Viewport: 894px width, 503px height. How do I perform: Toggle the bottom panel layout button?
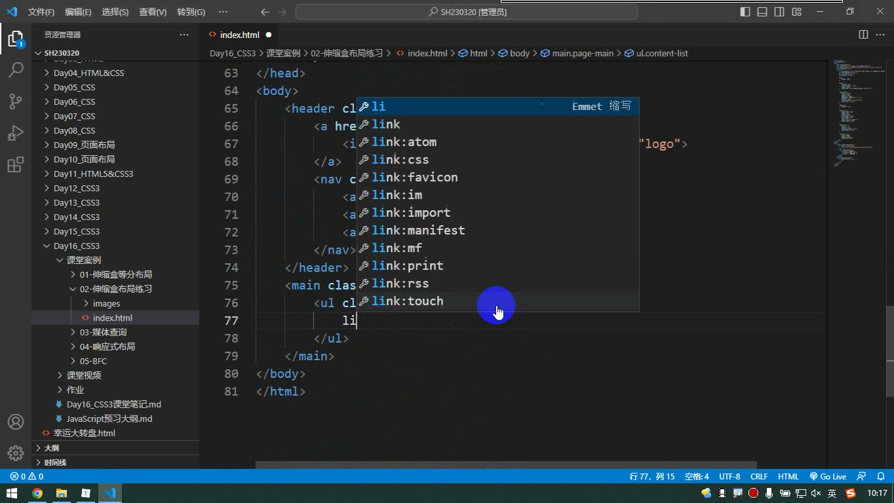coord(762,12)
